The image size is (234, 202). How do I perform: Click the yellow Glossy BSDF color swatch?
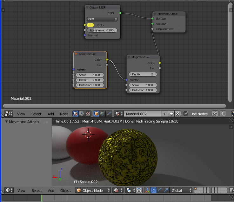click(x=90, y=25)
